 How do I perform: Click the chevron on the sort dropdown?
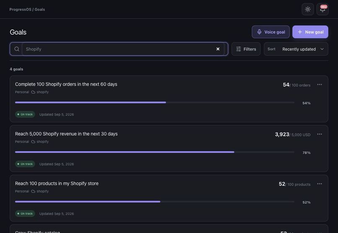[322, 49]
